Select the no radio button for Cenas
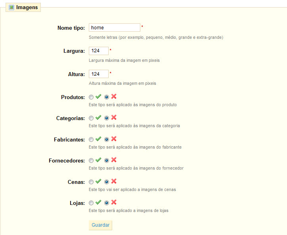 [107, 182]
